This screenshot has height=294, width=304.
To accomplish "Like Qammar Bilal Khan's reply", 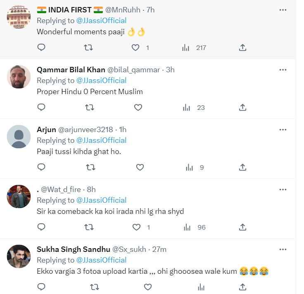I will (138, 108).
